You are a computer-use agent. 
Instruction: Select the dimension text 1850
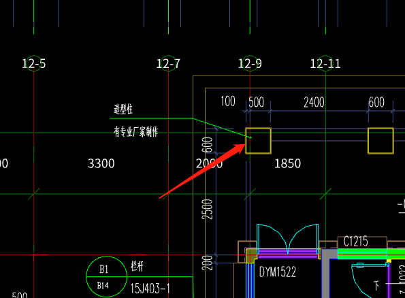pos(287,163)
